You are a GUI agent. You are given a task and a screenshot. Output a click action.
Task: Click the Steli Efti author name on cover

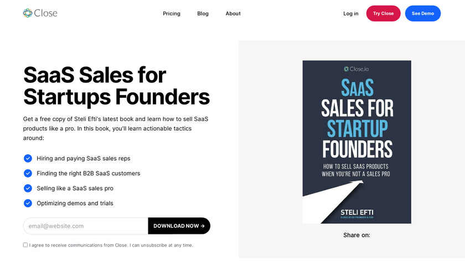(356, 212)
